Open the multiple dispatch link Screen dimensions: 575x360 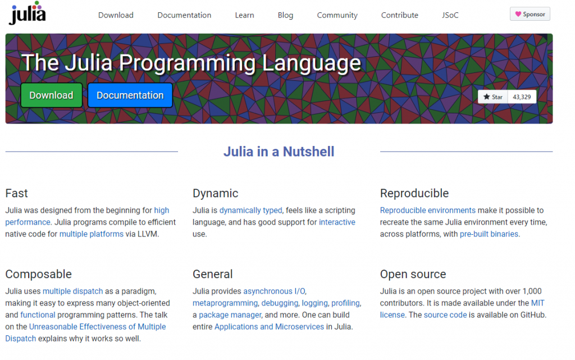(72, 291)
